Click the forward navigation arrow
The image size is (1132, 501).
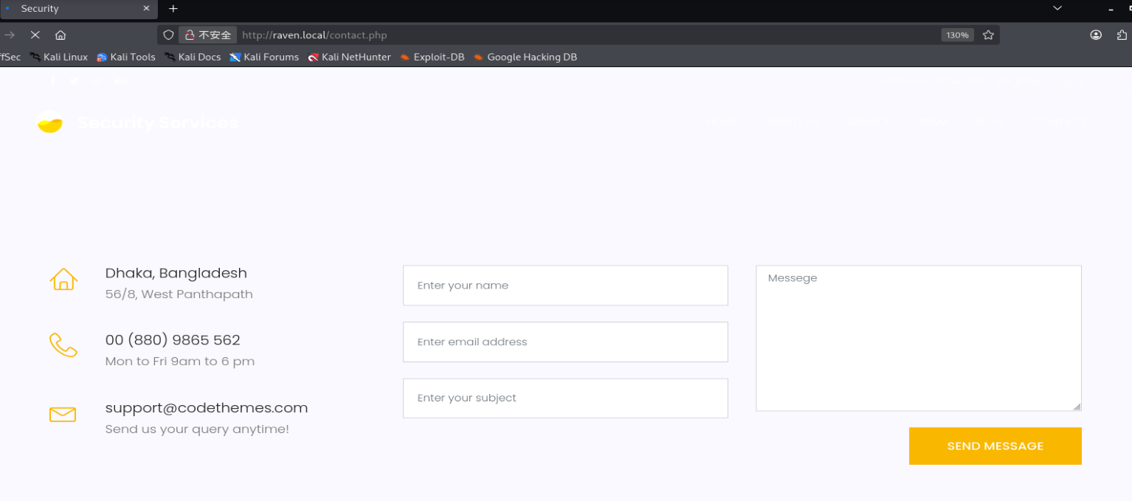tap(10, 35)
